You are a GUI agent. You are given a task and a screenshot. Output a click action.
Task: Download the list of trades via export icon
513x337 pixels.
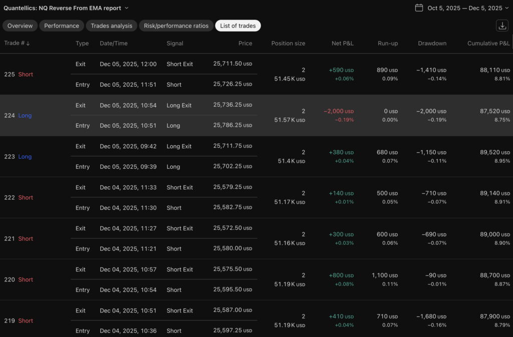tap(501, 26)
